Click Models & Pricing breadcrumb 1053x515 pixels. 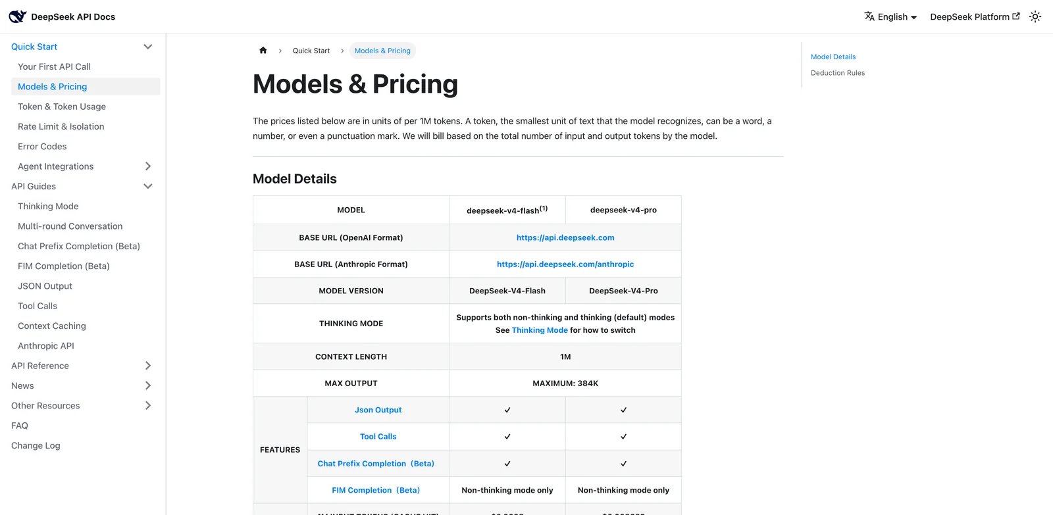(382, 51)
